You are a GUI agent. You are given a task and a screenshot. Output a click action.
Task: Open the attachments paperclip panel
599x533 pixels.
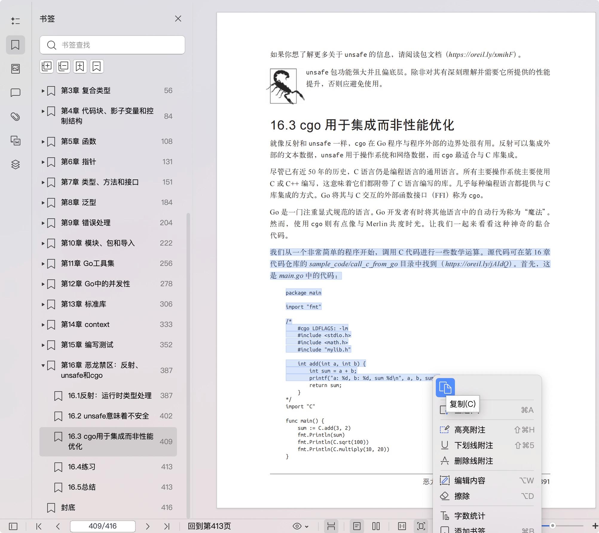tap(16, 117)
